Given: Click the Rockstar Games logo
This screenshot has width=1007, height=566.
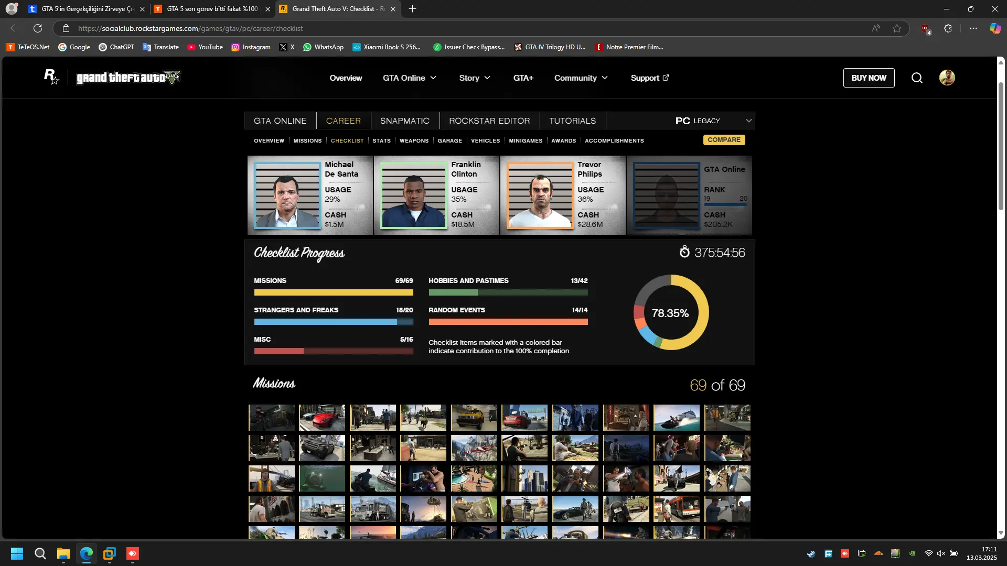Looking at the screenshot, I should click(x=51, y=78).
